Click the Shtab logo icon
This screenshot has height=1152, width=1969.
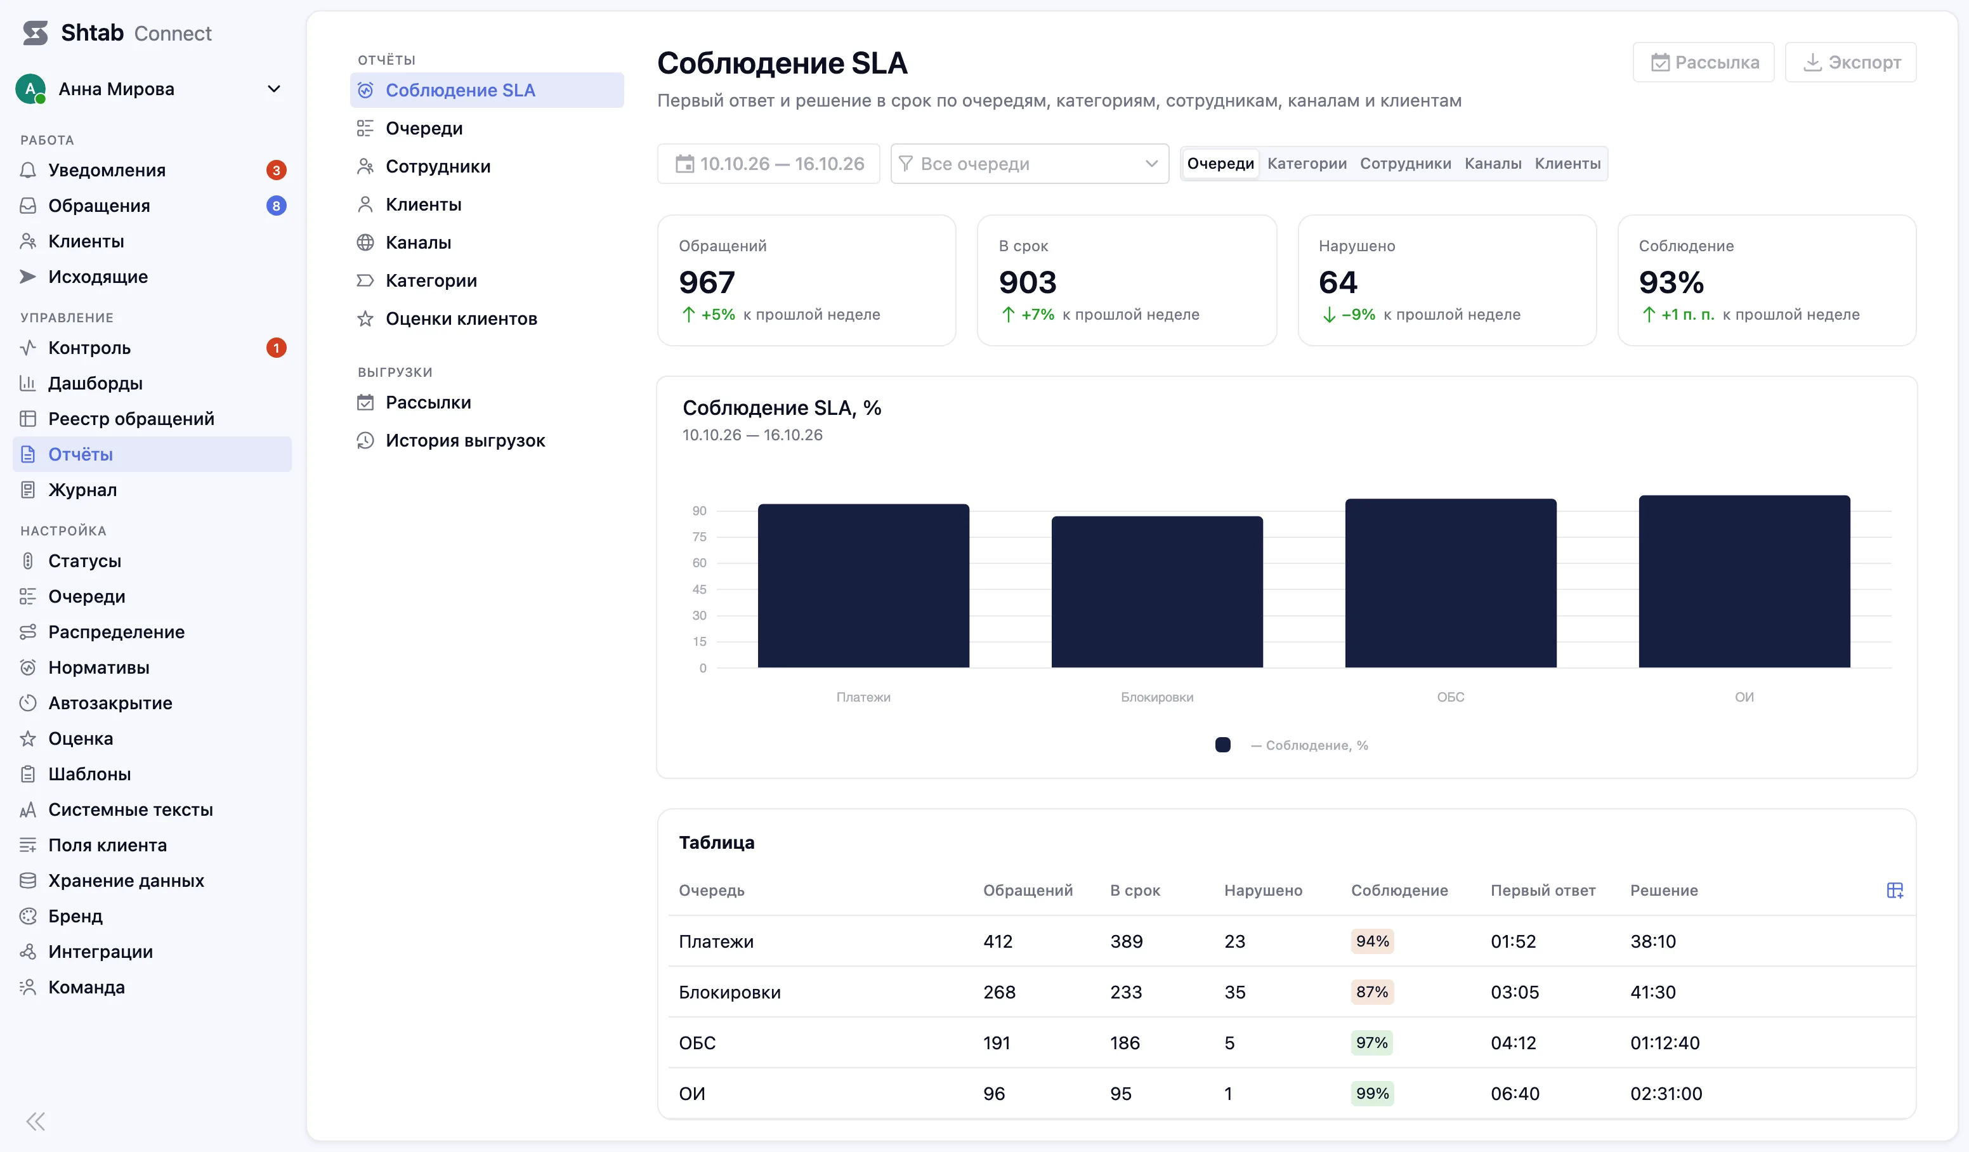35,33
